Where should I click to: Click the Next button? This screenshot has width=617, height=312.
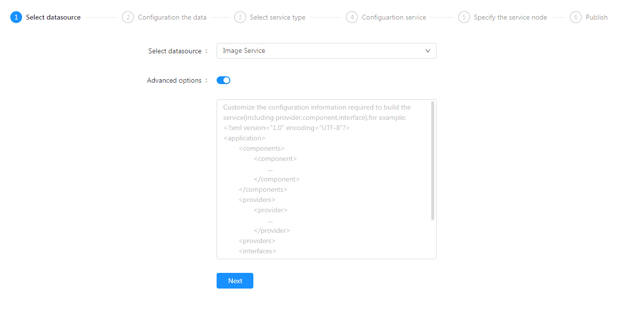click(x=235, y=281)
